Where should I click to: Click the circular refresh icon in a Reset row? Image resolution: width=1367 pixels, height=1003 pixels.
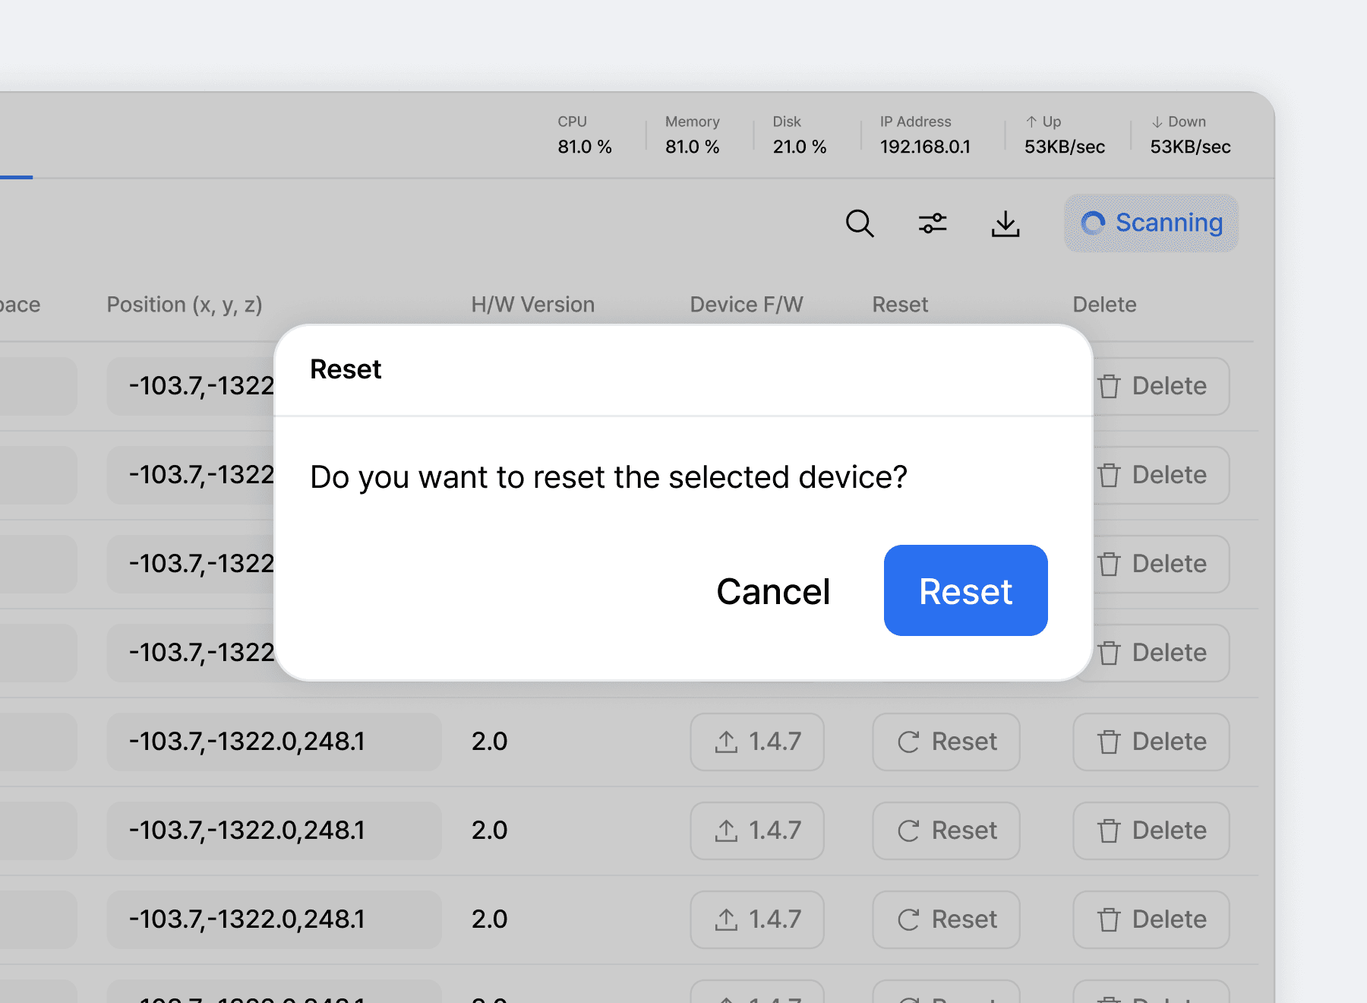909,742
